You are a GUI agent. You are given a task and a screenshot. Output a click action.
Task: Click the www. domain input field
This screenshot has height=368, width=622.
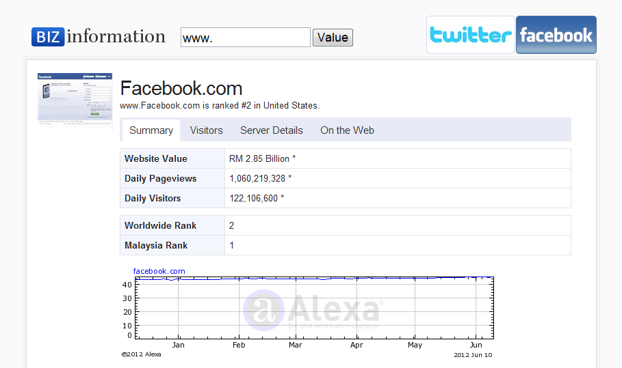click(246, 37)
